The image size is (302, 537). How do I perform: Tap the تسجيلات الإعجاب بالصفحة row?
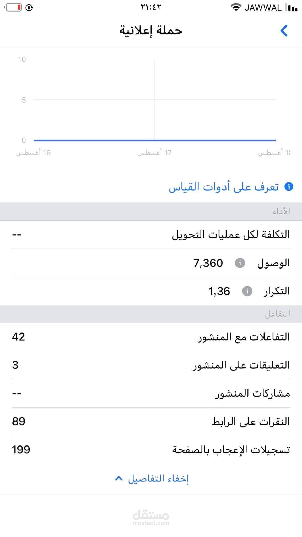151,450
